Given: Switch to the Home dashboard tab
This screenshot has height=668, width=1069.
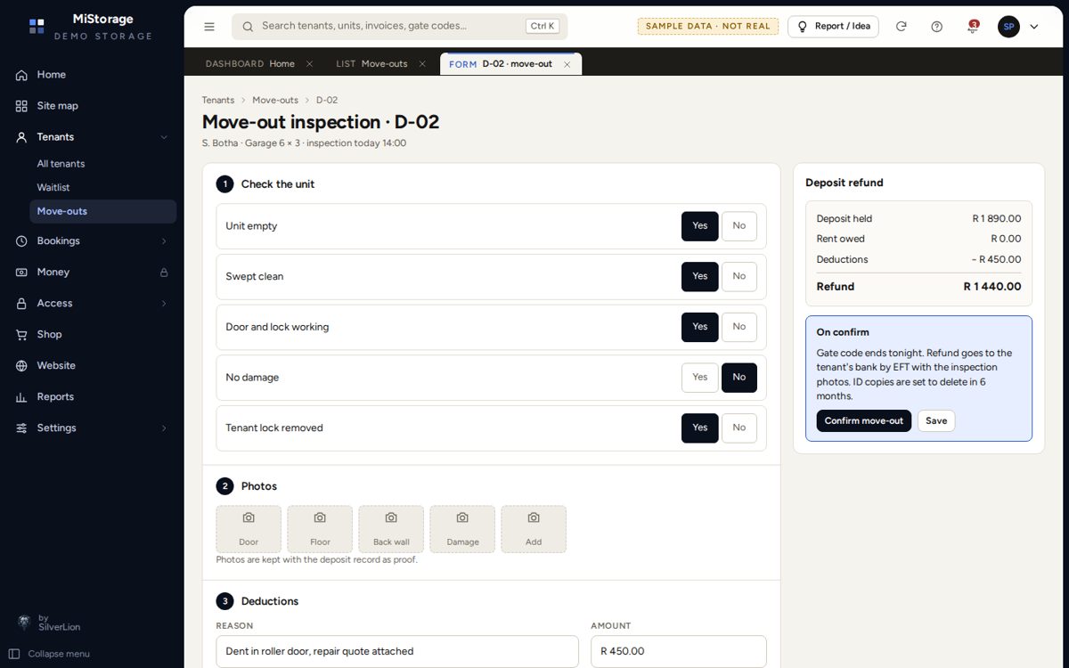Looking at the screenshot, I should coord(250,64).
